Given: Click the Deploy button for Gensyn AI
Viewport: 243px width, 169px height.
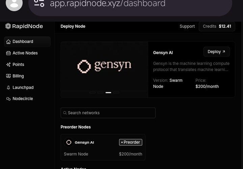Looking at the screenshot, I should 216,52.
